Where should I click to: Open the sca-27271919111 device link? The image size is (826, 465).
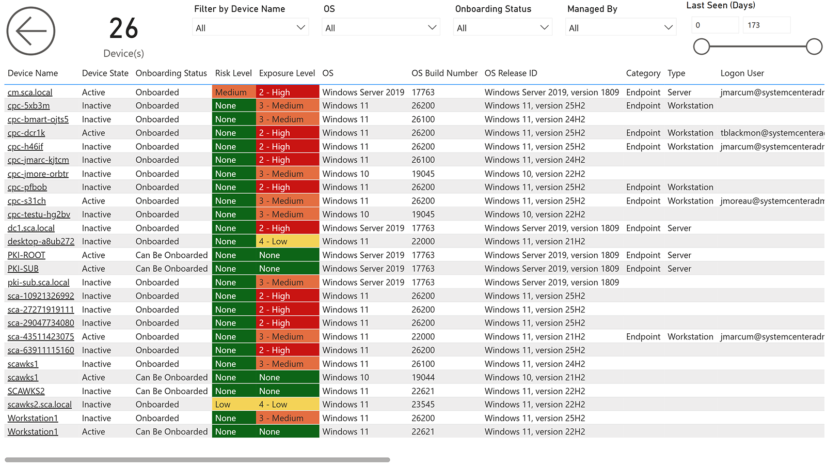[41, 309]
